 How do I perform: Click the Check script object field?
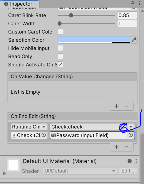(x=29, y=135)
